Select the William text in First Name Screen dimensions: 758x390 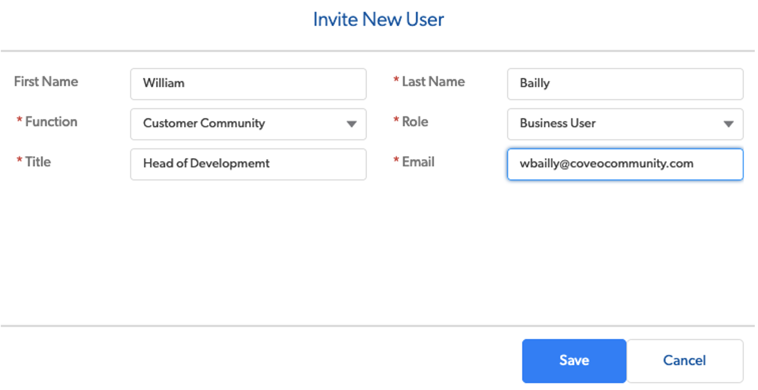coord(164,84)
